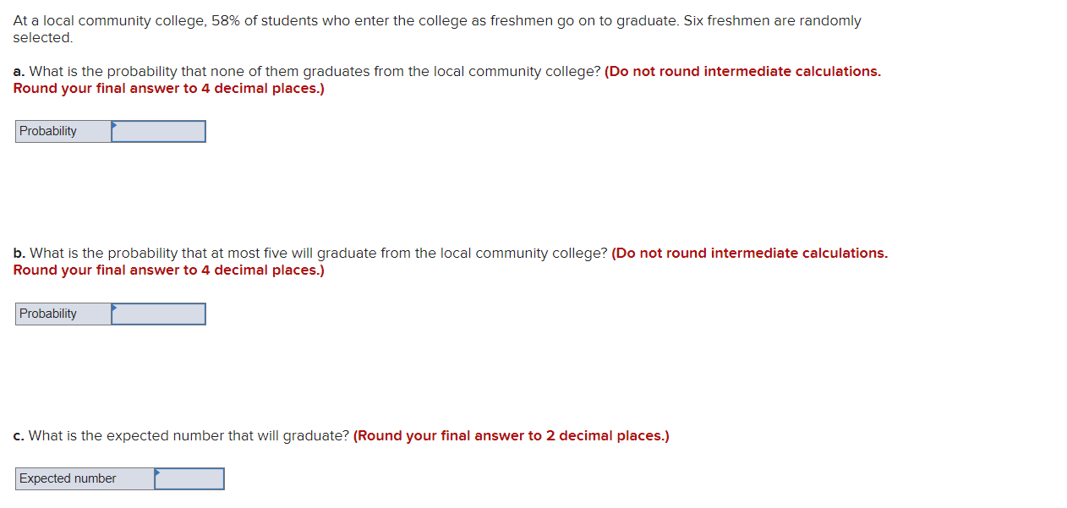Click the bold letter a label
The image size is (1067, 508).
click(17, 71)
